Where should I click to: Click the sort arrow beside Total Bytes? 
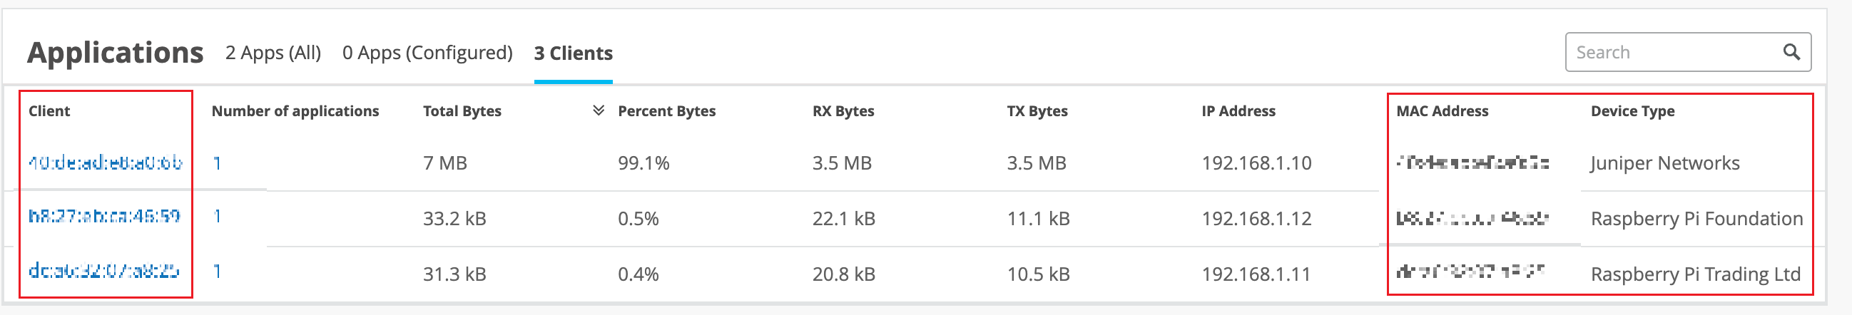[x=597, y=110]
